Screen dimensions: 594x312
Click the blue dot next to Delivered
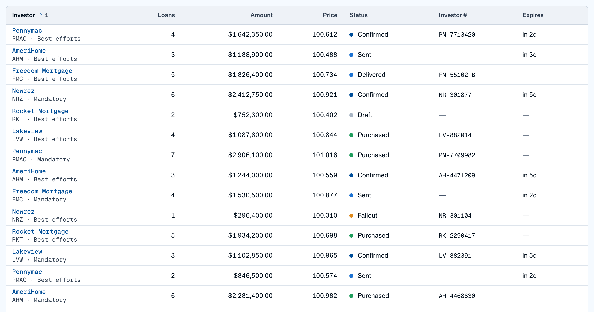pos(352,75)
